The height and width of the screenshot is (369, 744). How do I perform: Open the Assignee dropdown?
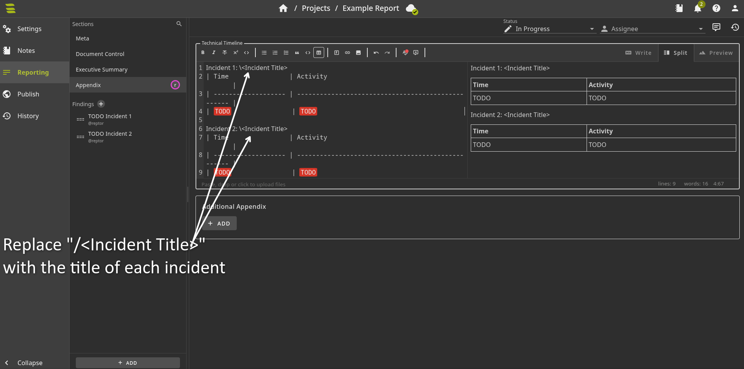(x=652, y=29)
